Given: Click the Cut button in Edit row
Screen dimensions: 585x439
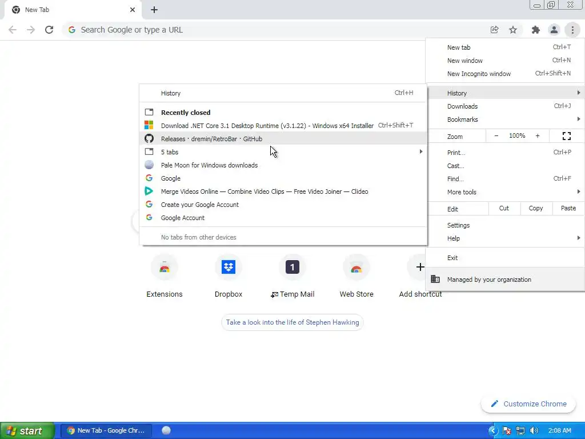Looking at the screenshot, I should click(504, 208).
